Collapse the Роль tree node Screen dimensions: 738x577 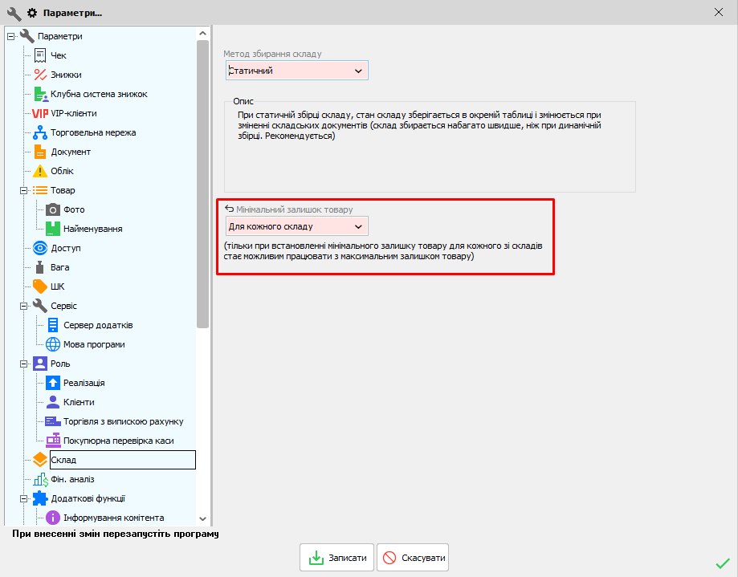(x=23, y=364)
